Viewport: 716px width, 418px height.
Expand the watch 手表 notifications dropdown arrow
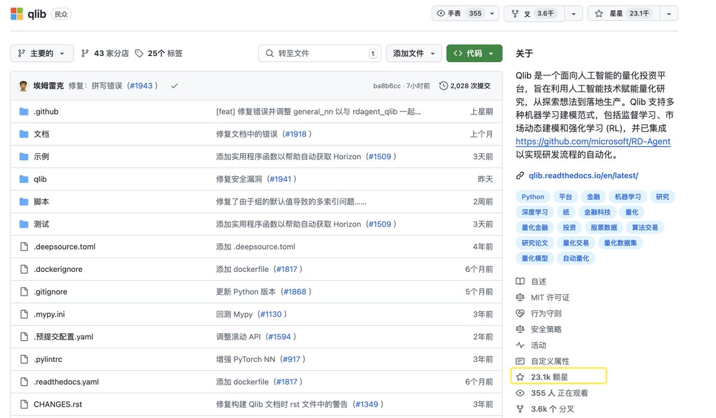(x=493, y=14)
